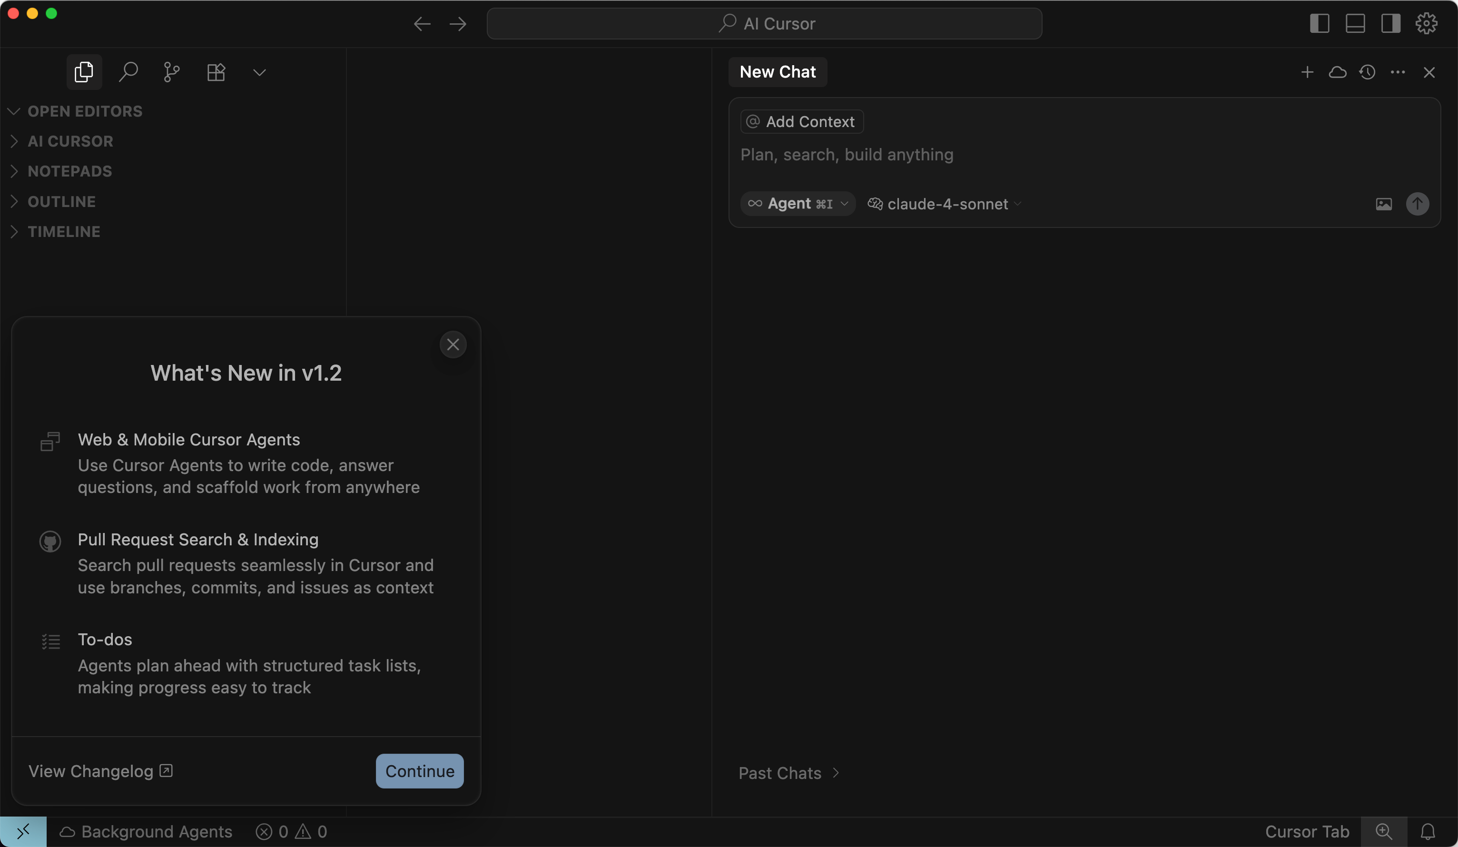Attach an image to the chat
1458x847 pixels.
[x=1384, y=204]
